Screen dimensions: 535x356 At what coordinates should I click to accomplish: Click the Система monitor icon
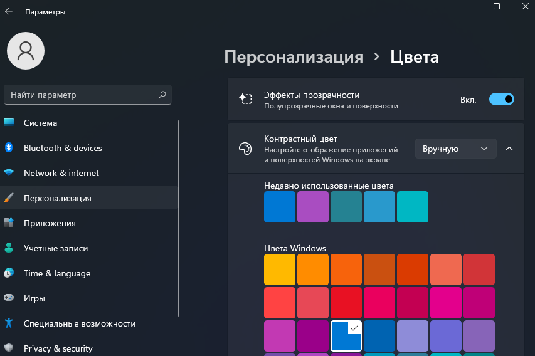pyautogui.click(x=9, y=122)
